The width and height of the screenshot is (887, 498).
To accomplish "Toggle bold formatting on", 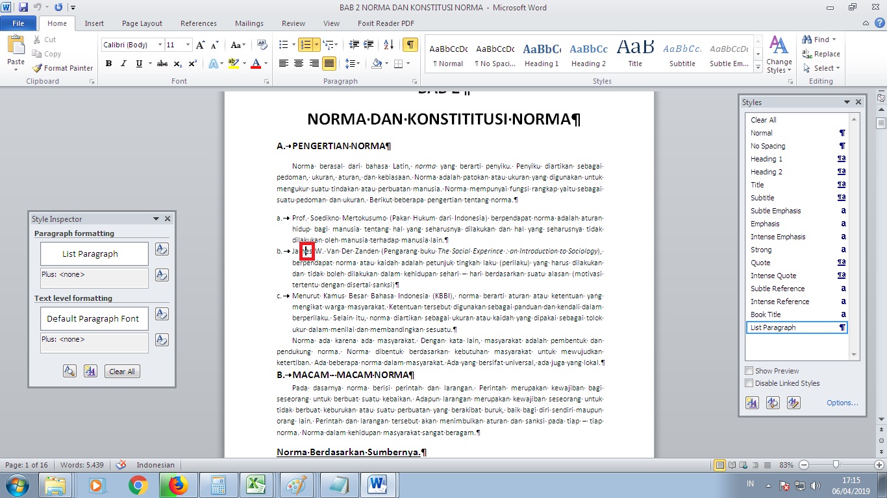I will tap(108, 64).
